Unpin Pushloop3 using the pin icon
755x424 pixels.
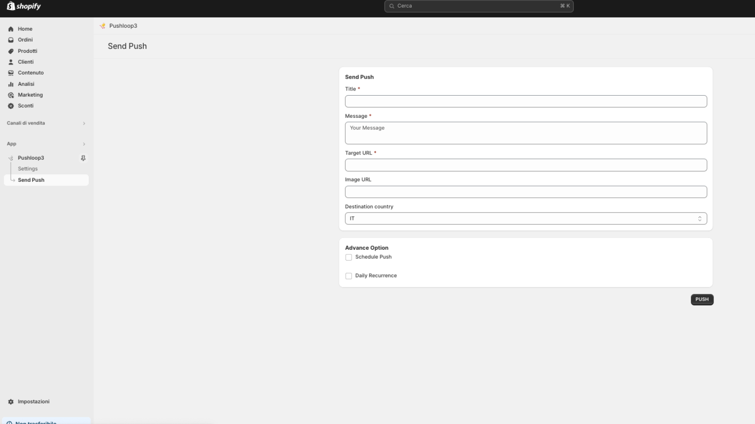[83, 158]
